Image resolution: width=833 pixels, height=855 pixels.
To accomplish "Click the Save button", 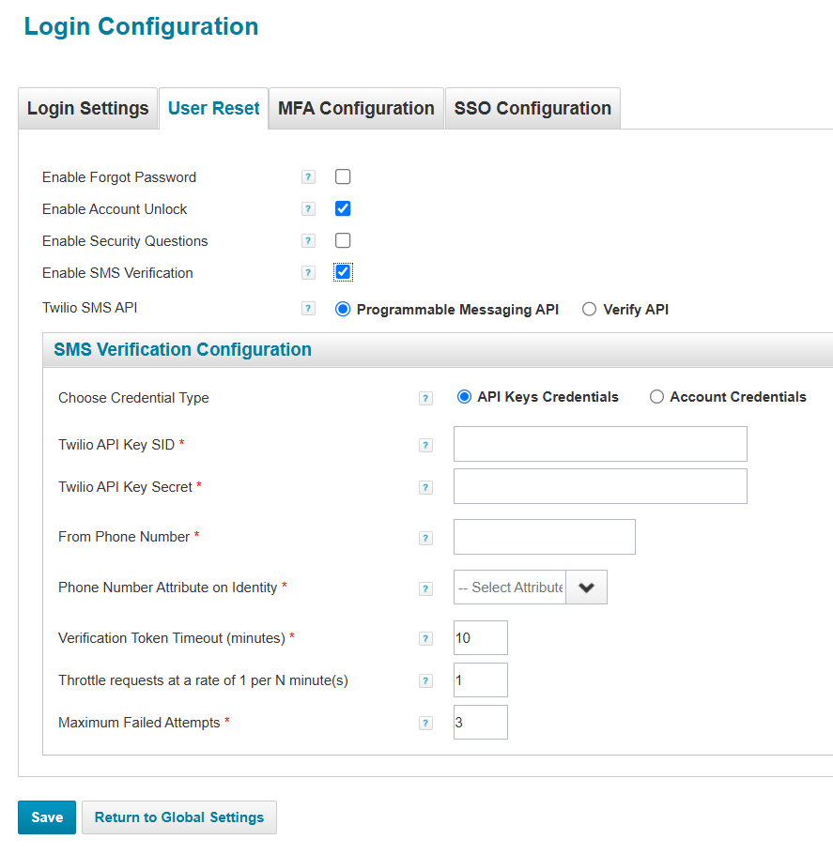I will pos(47,817).
